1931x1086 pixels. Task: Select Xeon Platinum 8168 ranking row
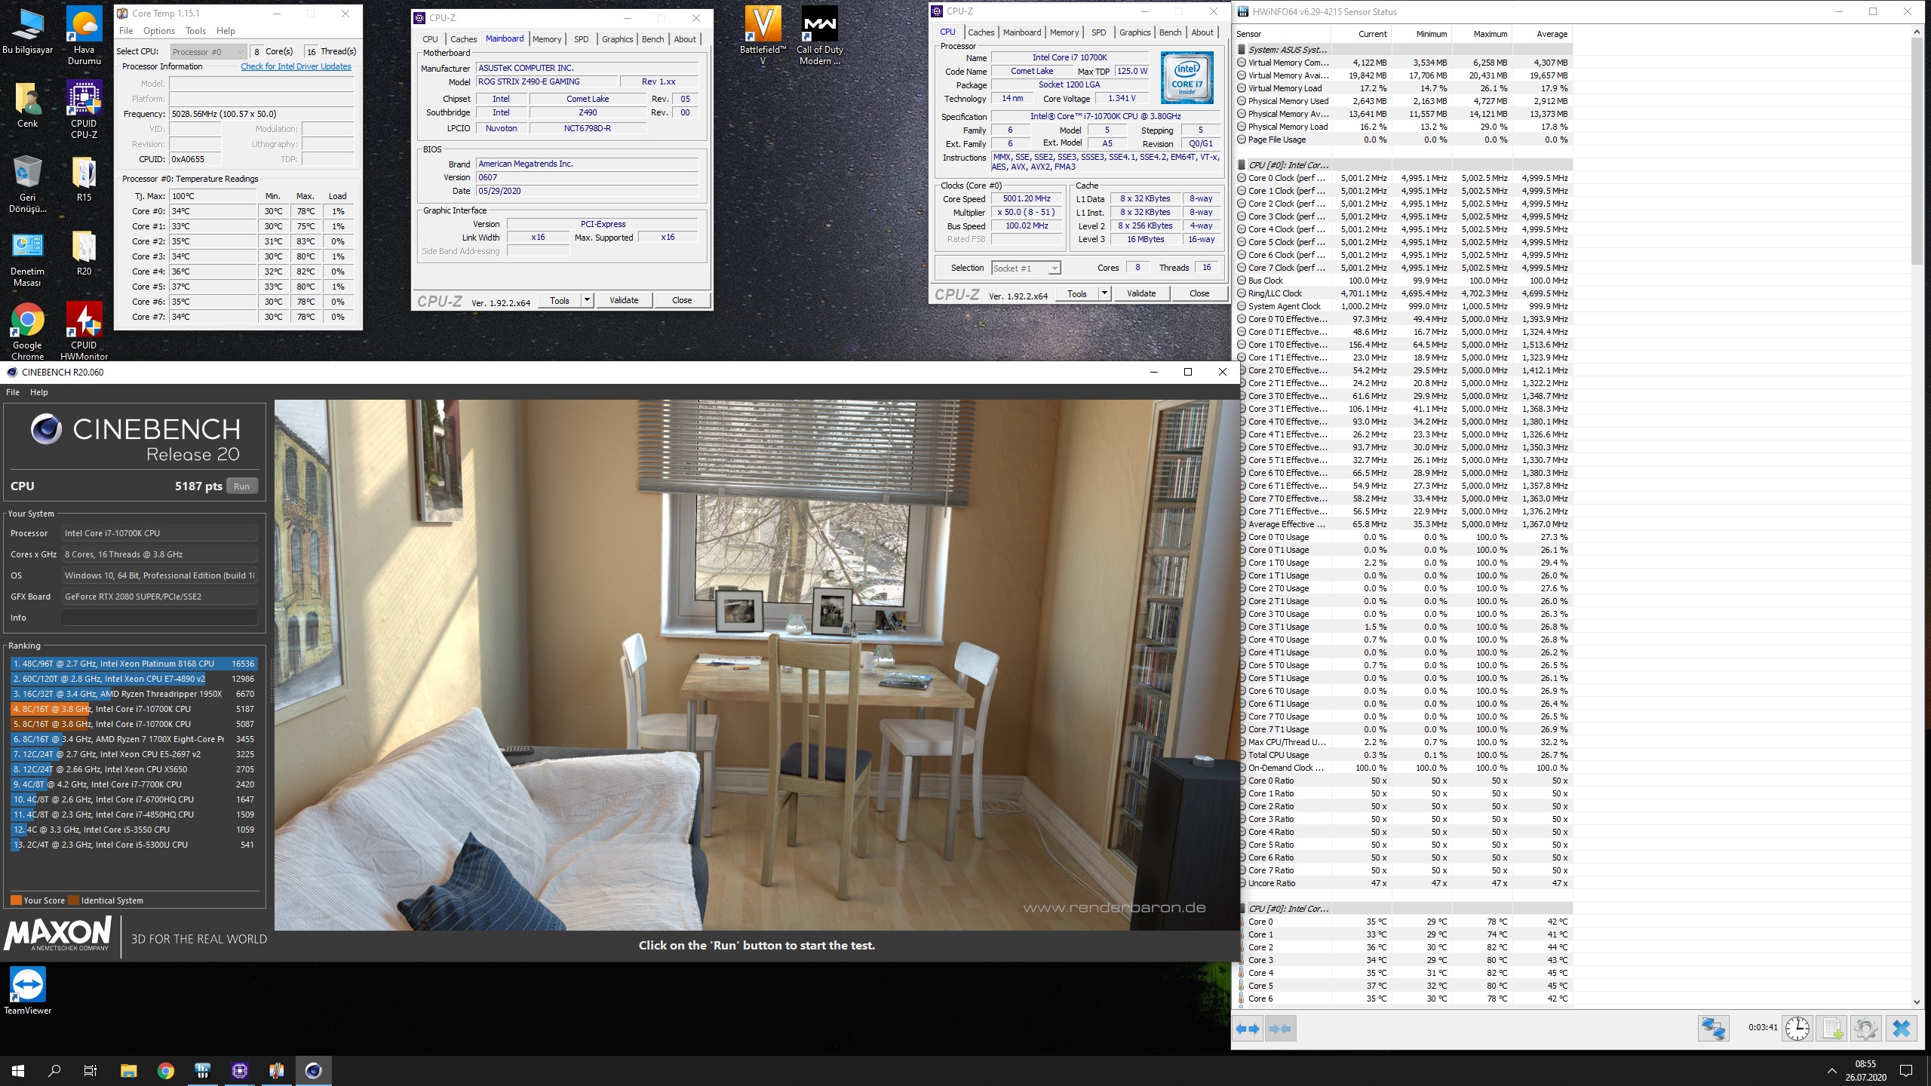tap(134, 664)
